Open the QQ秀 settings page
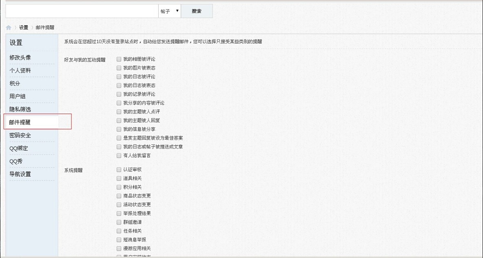483x258 pixels. point(18,161)
